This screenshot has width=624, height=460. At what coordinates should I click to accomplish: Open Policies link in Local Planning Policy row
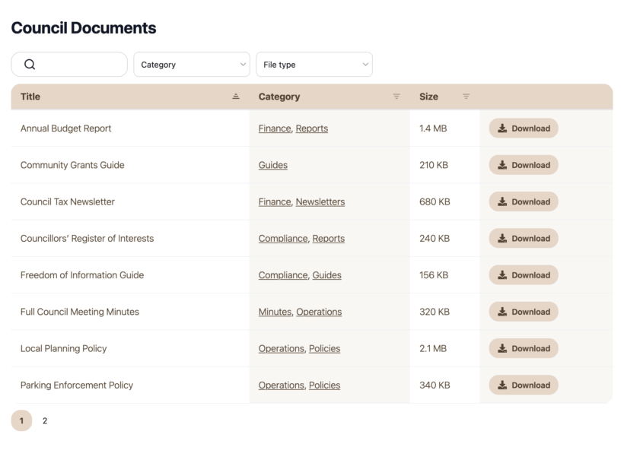click(x=325, y=349)
